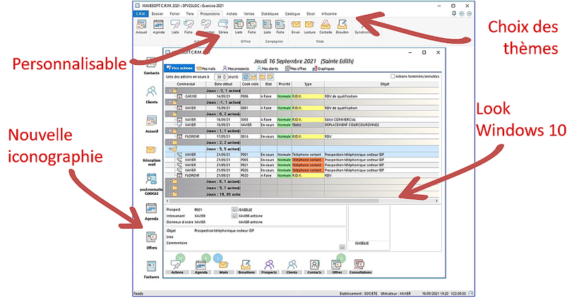Open the Agenda icon in the ribbon
The image size is (572, 298).
[157, 27]
